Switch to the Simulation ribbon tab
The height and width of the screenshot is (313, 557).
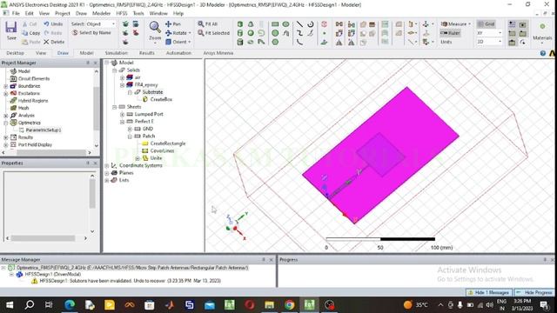[x=116, y=53]
